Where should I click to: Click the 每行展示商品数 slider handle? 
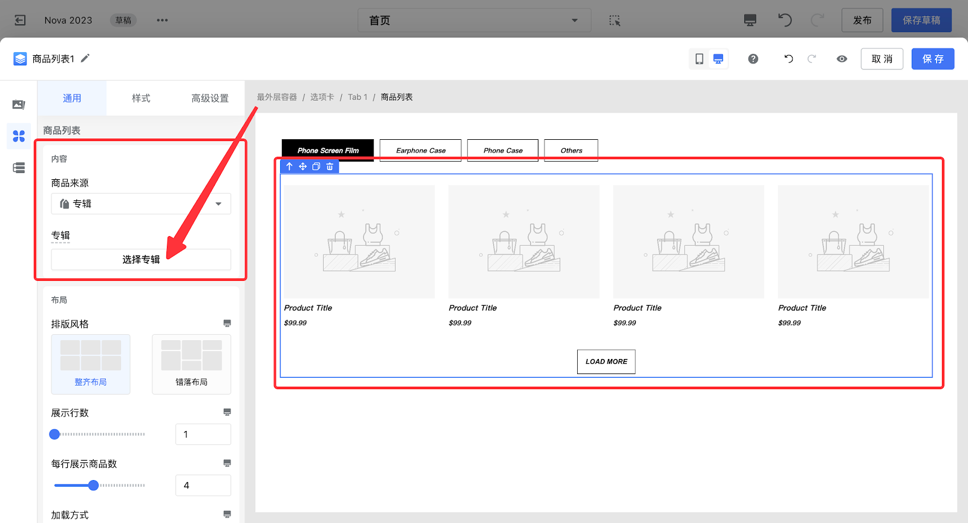point(93,485)
